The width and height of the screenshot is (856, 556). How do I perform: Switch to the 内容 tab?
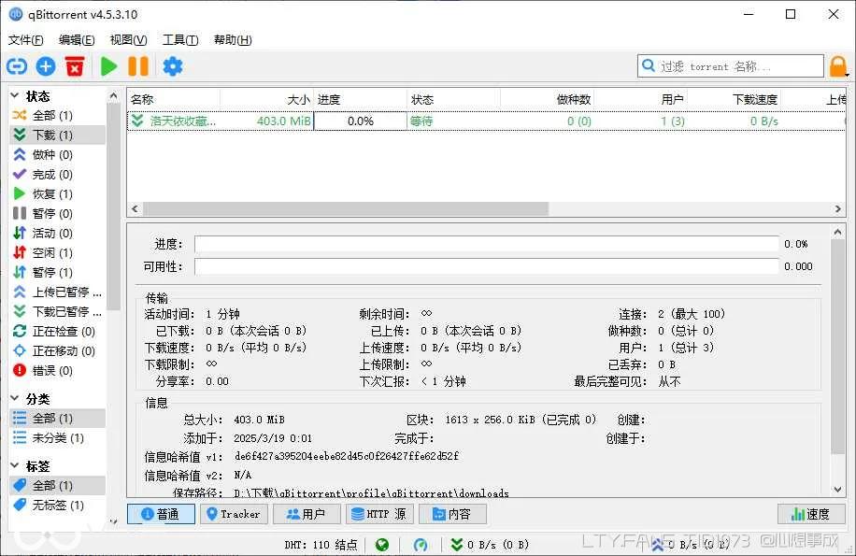coord(452,514)
